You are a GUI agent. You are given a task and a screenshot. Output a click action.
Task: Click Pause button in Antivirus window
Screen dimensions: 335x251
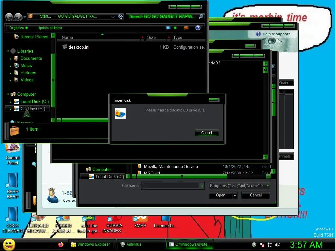click(x=286, y=82)
